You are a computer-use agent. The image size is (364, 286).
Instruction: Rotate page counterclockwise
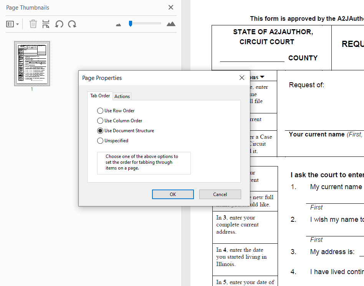[59, 24]
